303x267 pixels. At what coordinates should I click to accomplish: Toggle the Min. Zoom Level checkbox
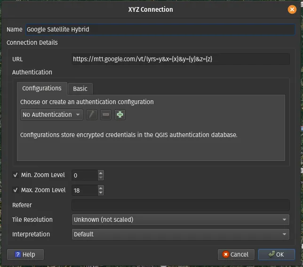click(x=16, y=175)
